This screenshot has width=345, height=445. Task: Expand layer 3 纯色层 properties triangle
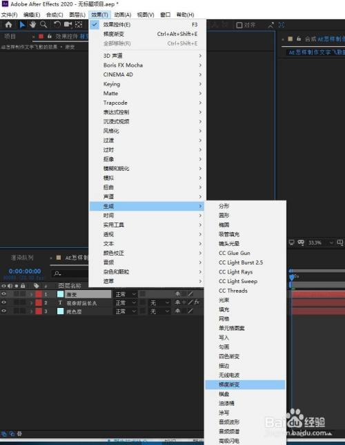[x=31, y=311]
